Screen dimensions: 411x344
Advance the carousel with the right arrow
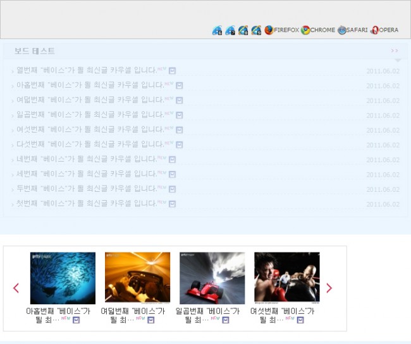[329, 288]
